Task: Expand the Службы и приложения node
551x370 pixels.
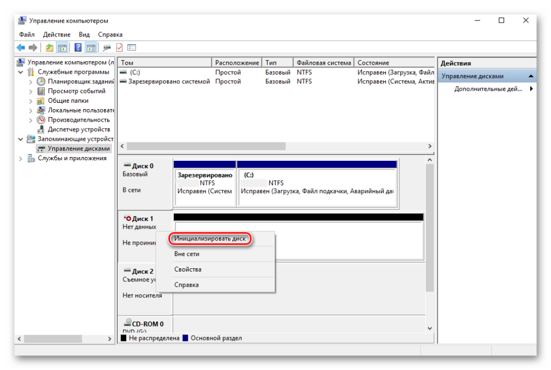Action: click(x=21, y=159)
